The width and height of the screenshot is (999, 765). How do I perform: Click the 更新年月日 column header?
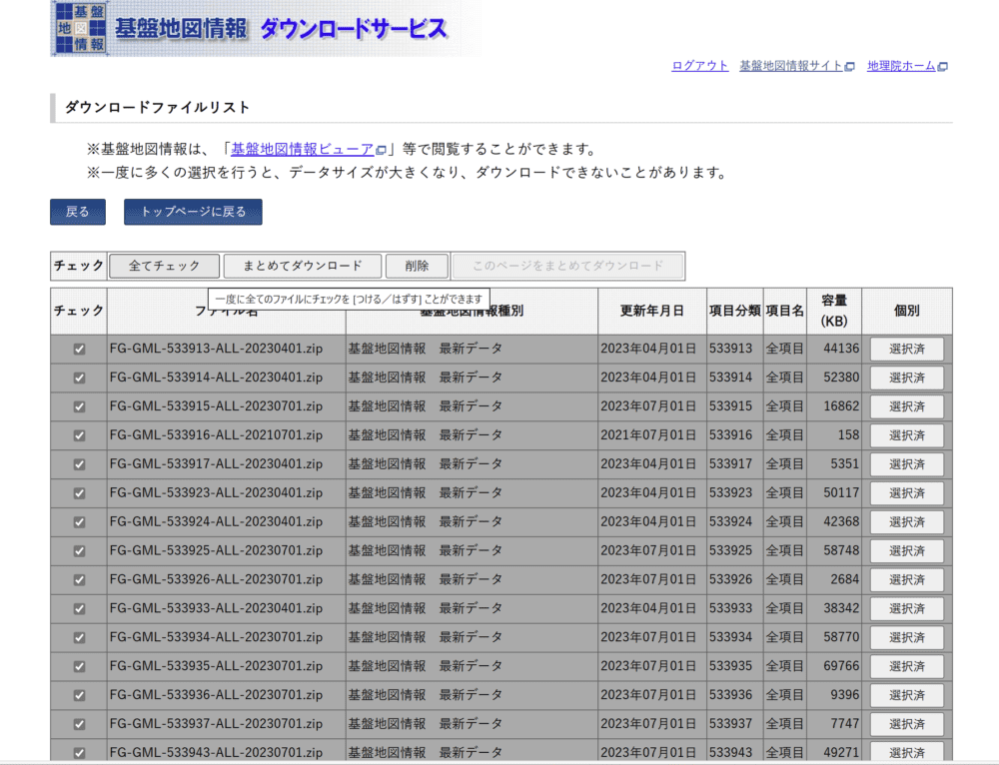click(x=651, y=311)
